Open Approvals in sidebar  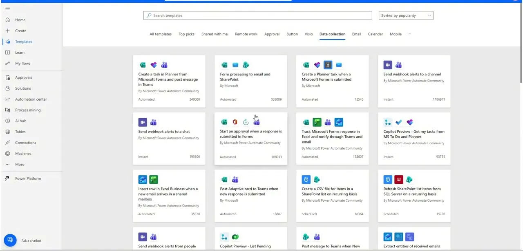[x=23, y=77]
